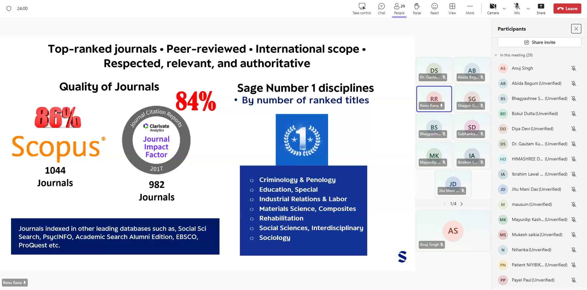This screenshot has height=290, width=587.
Task: Toggle the People participants panel
Action: [399, 9]
